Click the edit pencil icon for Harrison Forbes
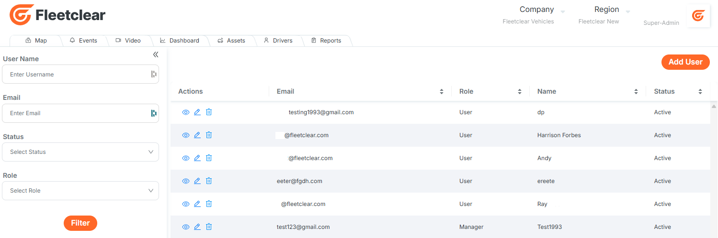The width and height of the screenshot is (718, 238). click(197, 135)
